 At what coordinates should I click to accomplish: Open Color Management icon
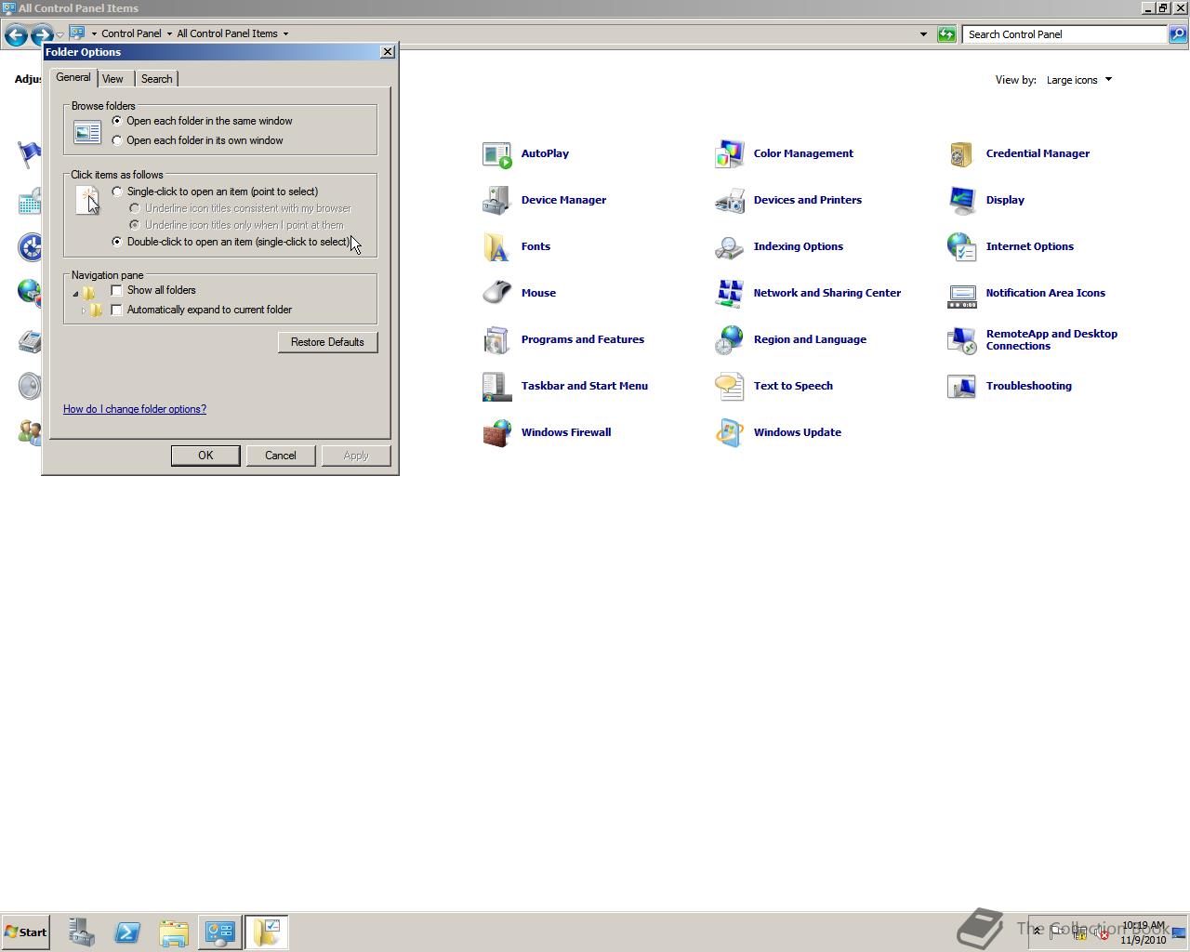tap(730, 154)
